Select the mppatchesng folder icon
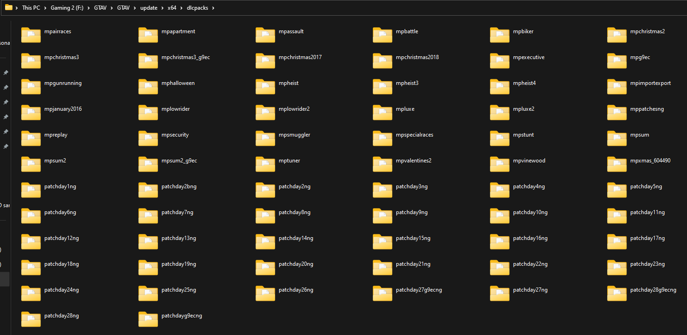This screenshot has height=335, width=687. (617, 112)
